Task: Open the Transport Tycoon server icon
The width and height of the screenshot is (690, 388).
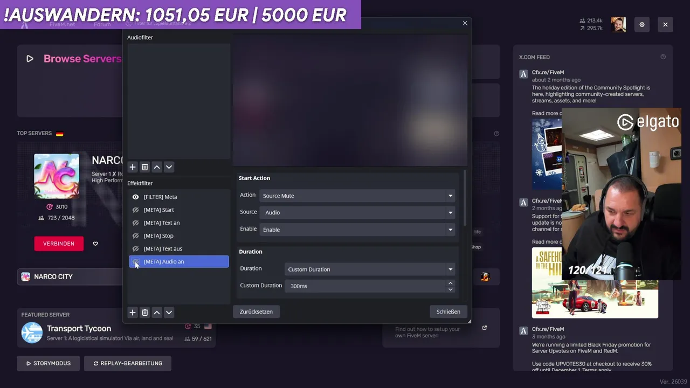Action: [32, 332]
